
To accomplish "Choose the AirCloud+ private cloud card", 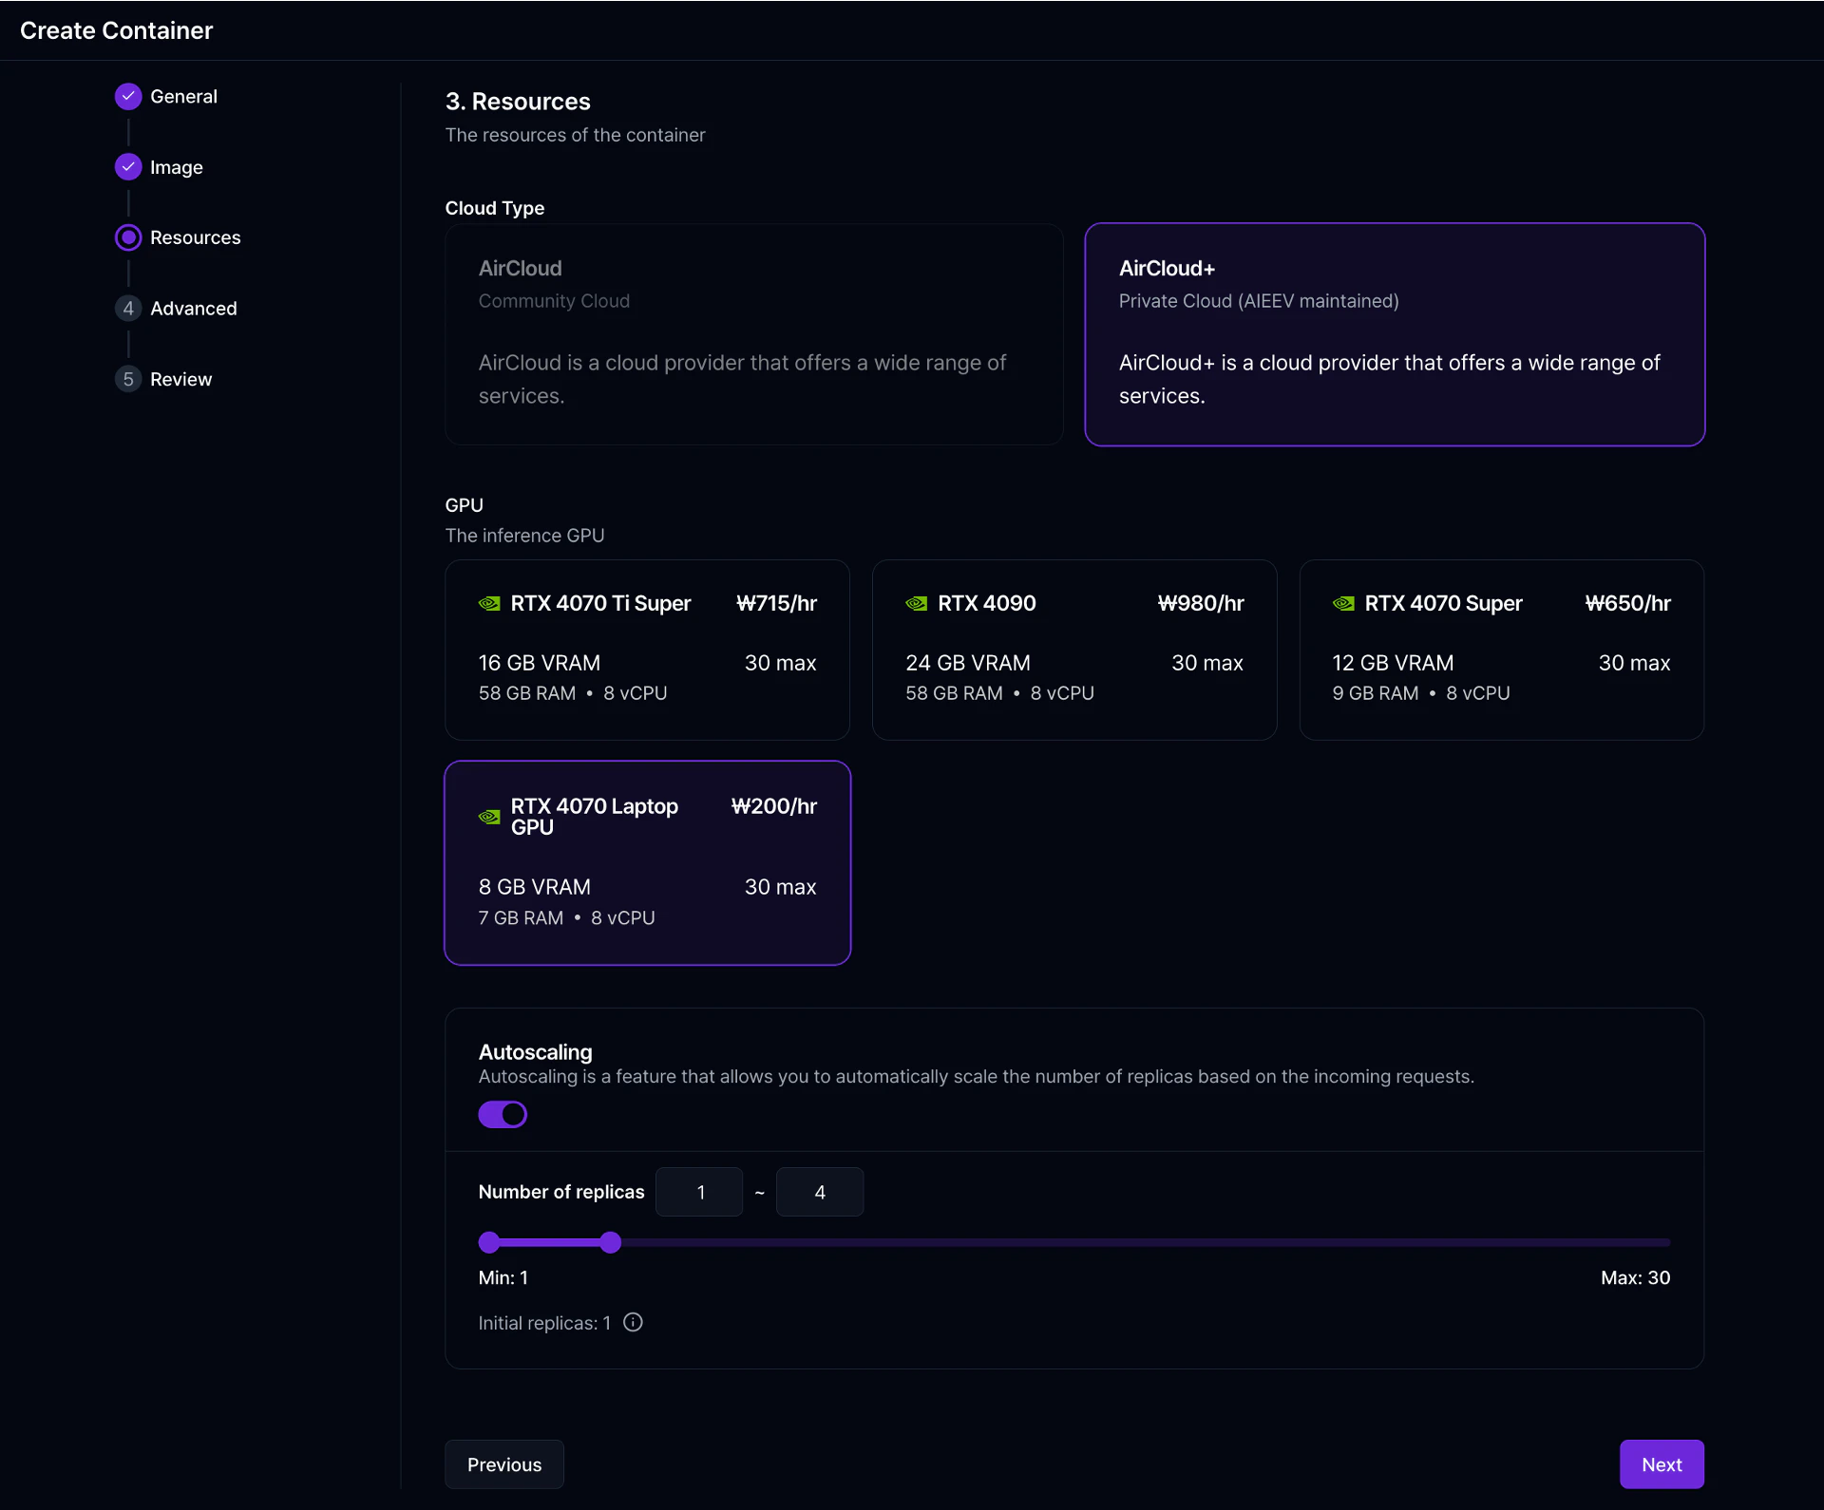I will coord(1394,334).
